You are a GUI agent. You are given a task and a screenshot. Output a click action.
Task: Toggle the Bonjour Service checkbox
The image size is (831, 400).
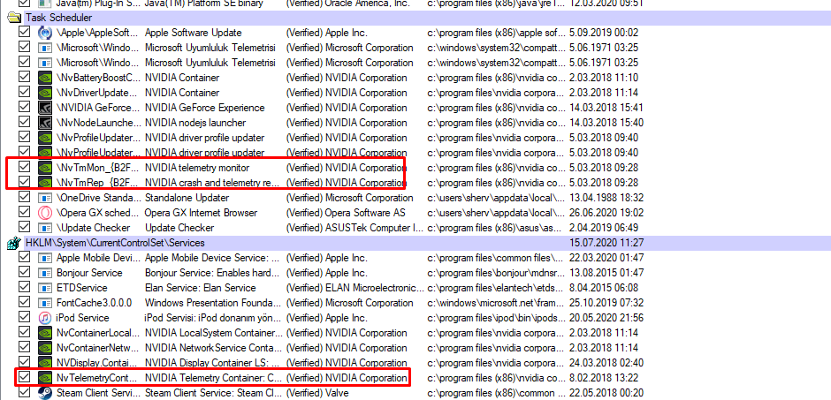[23, 273]
